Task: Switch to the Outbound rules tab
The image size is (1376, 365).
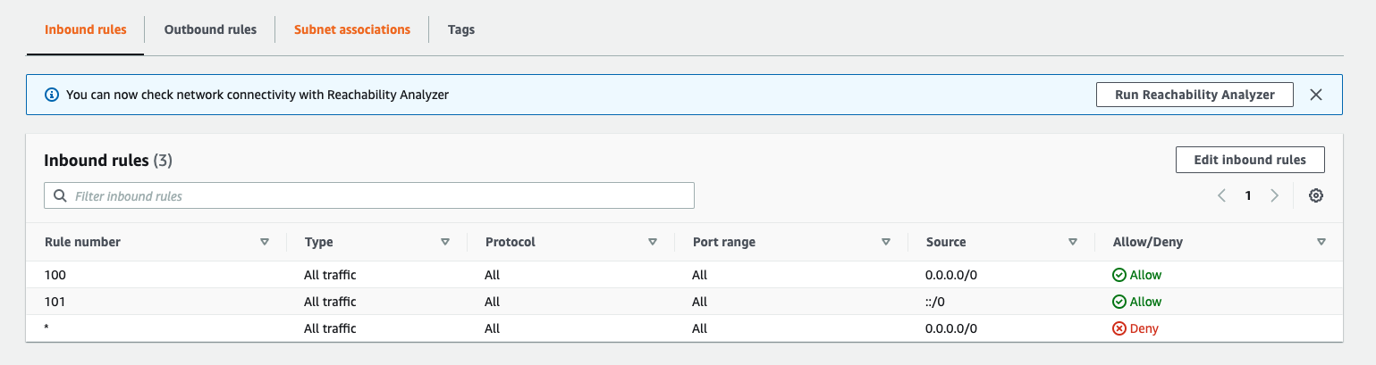Action: 210,29
